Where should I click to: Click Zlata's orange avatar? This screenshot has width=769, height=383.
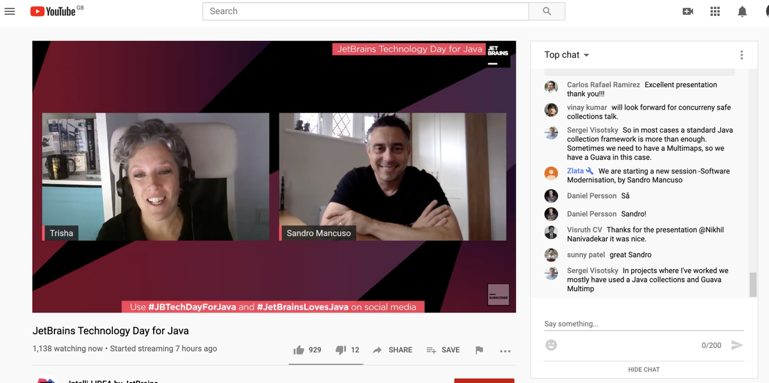point(551,174)
